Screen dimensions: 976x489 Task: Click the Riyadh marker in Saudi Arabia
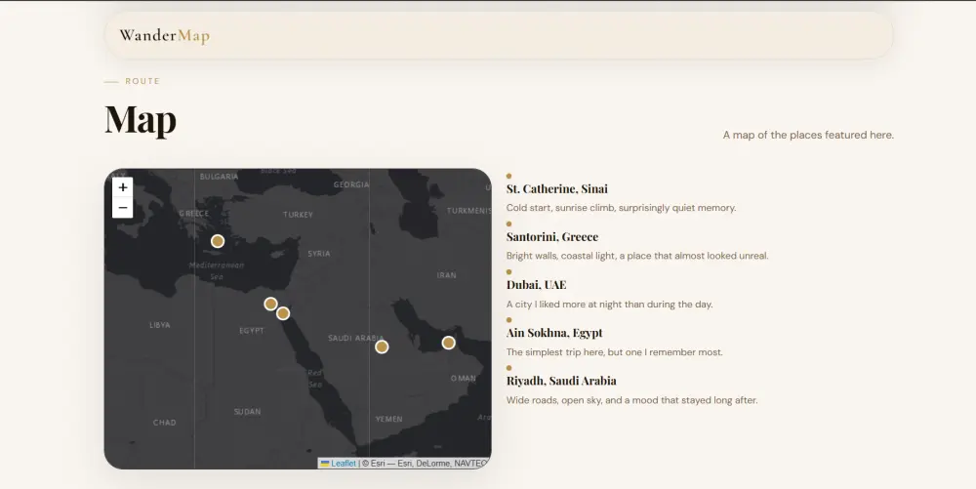(383, 346)
